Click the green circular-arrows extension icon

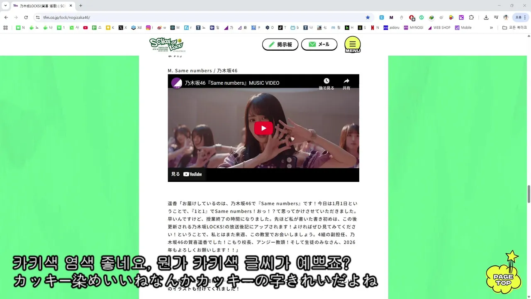tap(421, 17)
